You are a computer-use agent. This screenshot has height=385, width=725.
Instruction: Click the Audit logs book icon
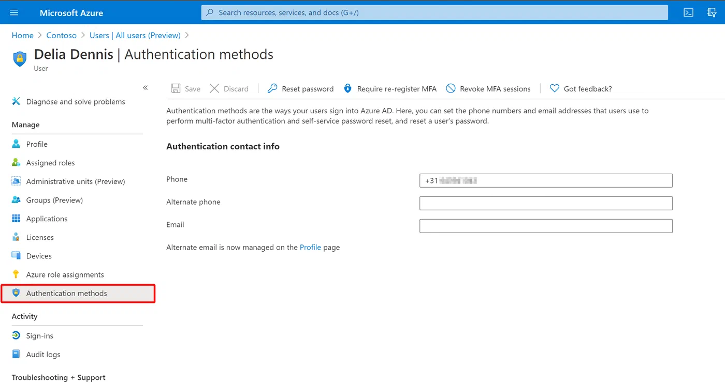coord(16,355)
